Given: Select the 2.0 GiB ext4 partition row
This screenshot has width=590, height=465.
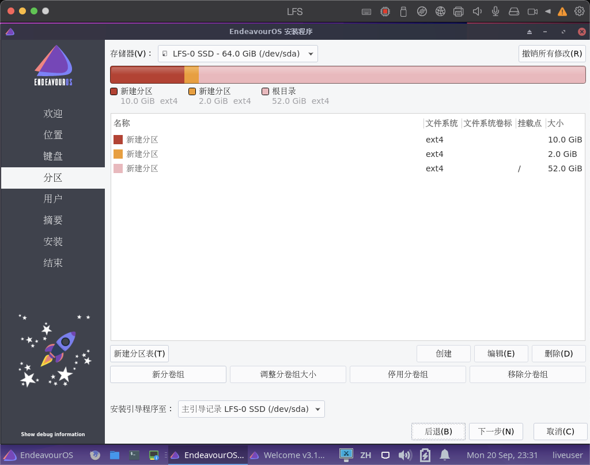Looking at the screenshot, I should [x=347, y=153].
